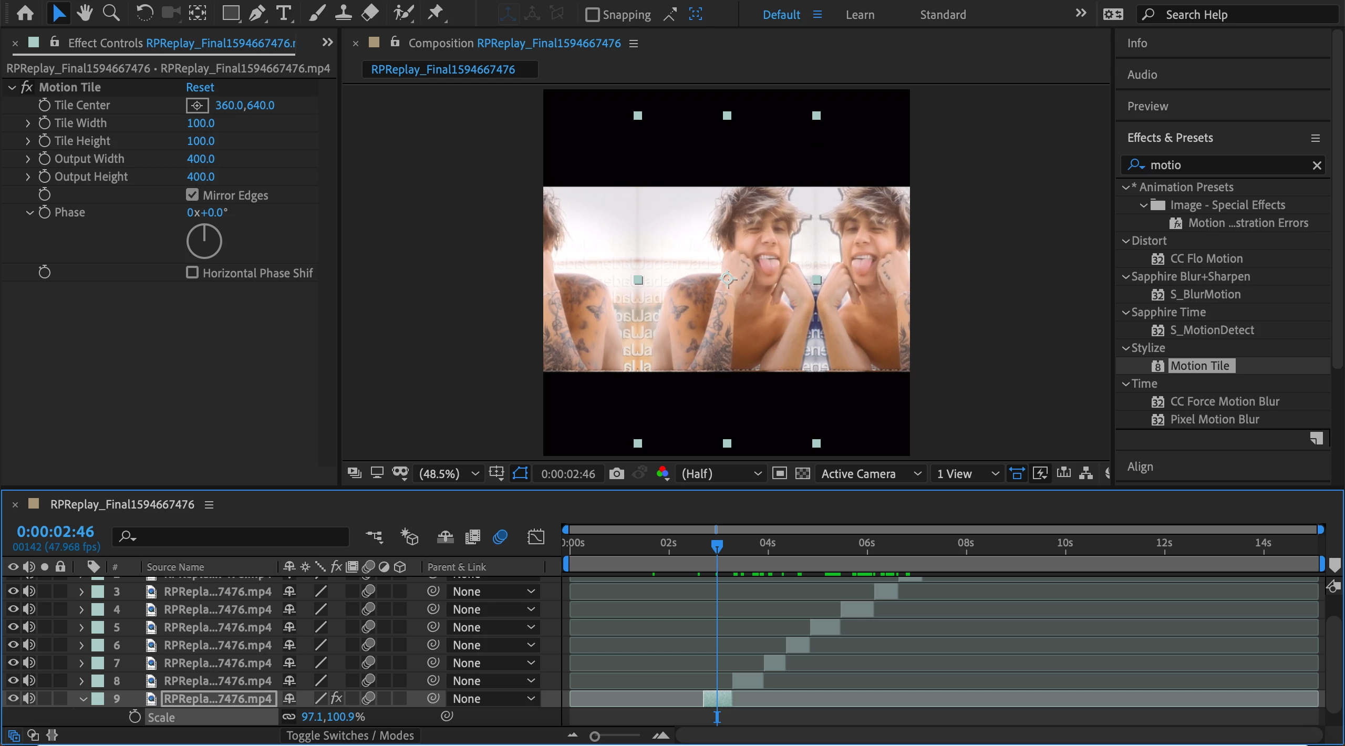1345x746 pixels.
Task: Click Reset for Motion Tile effect
Action: coord(200,87)
